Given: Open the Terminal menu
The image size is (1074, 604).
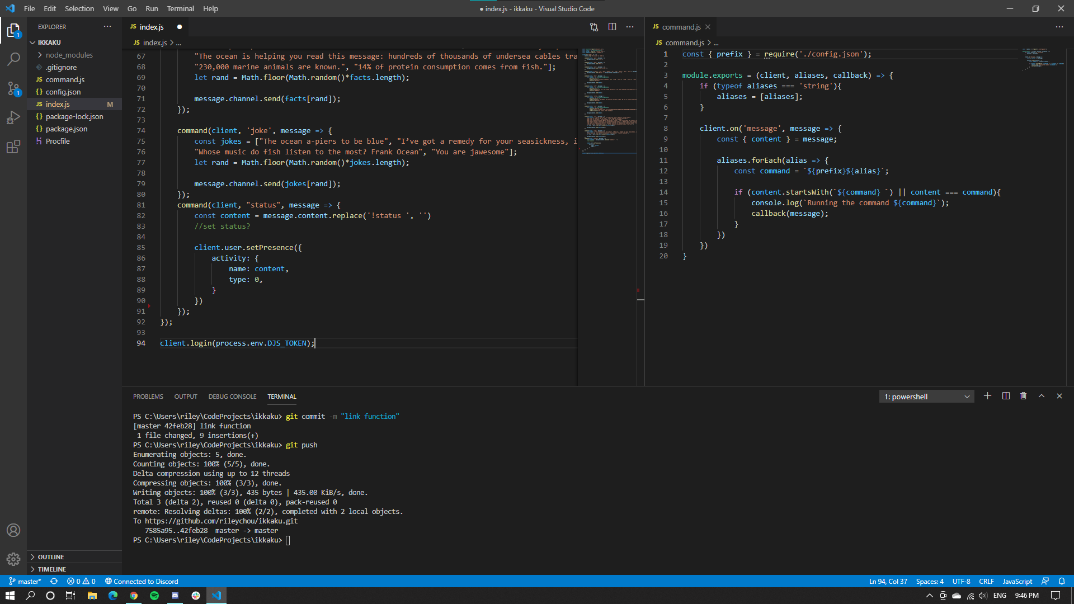Looking at the screenshot, I should click(x=180, y=8).
